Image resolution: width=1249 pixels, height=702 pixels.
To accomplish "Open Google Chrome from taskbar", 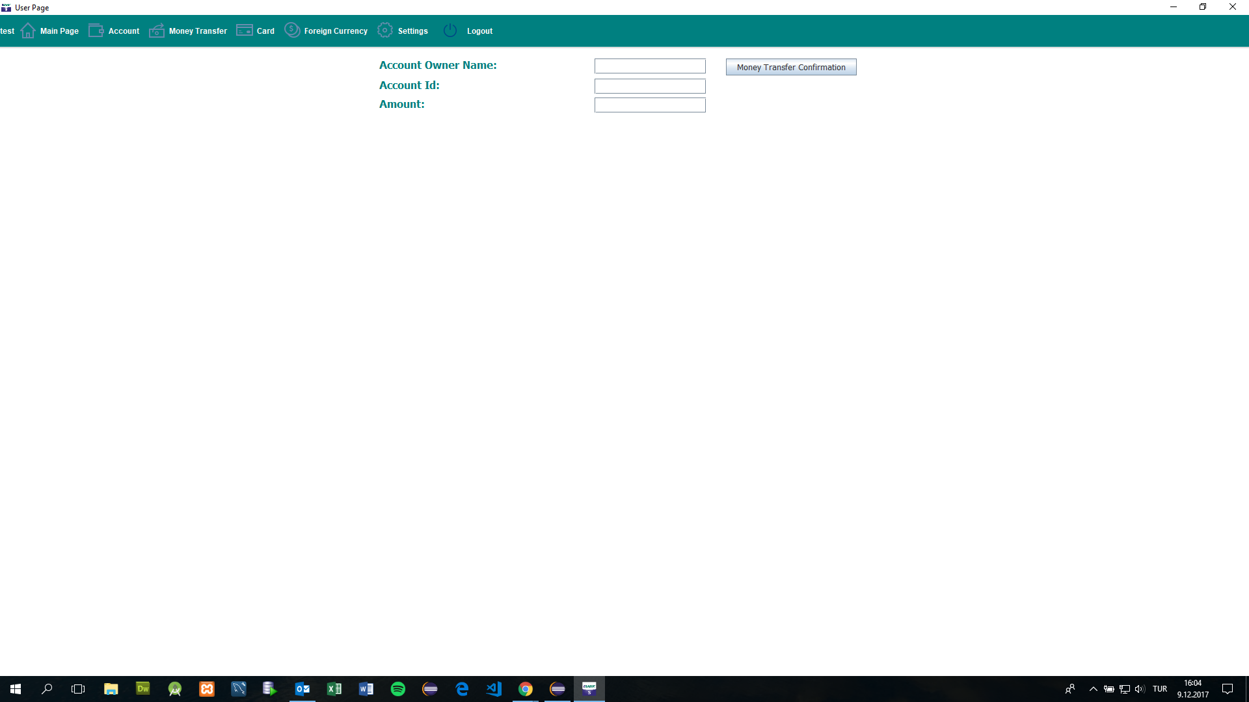I will click(526, 689).
